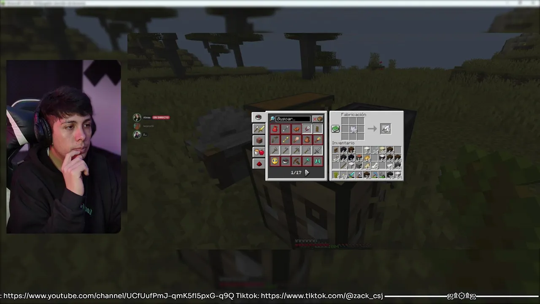The image size is (540, 304).
Task: Select the brush recipe
Action: pos(296,139)
